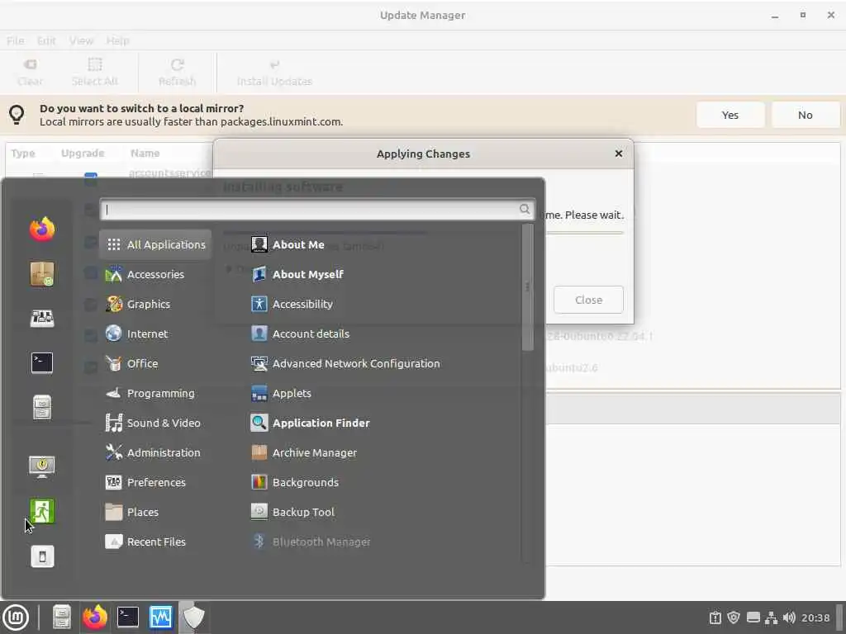Screen dimensions: 846x634
Task: Open the Recent Files category
Action: [155, 542]
